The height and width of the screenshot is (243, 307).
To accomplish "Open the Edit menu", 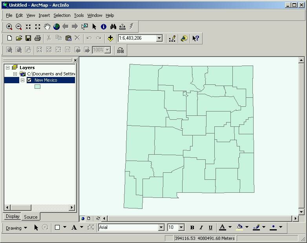I will [x=19, y=15].
